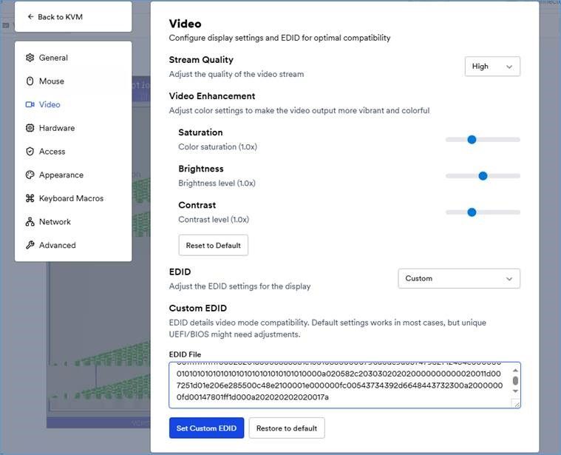561x455 pixels.
Task: Click the EDID text area scroll up arrow
Action: point(515,370)
